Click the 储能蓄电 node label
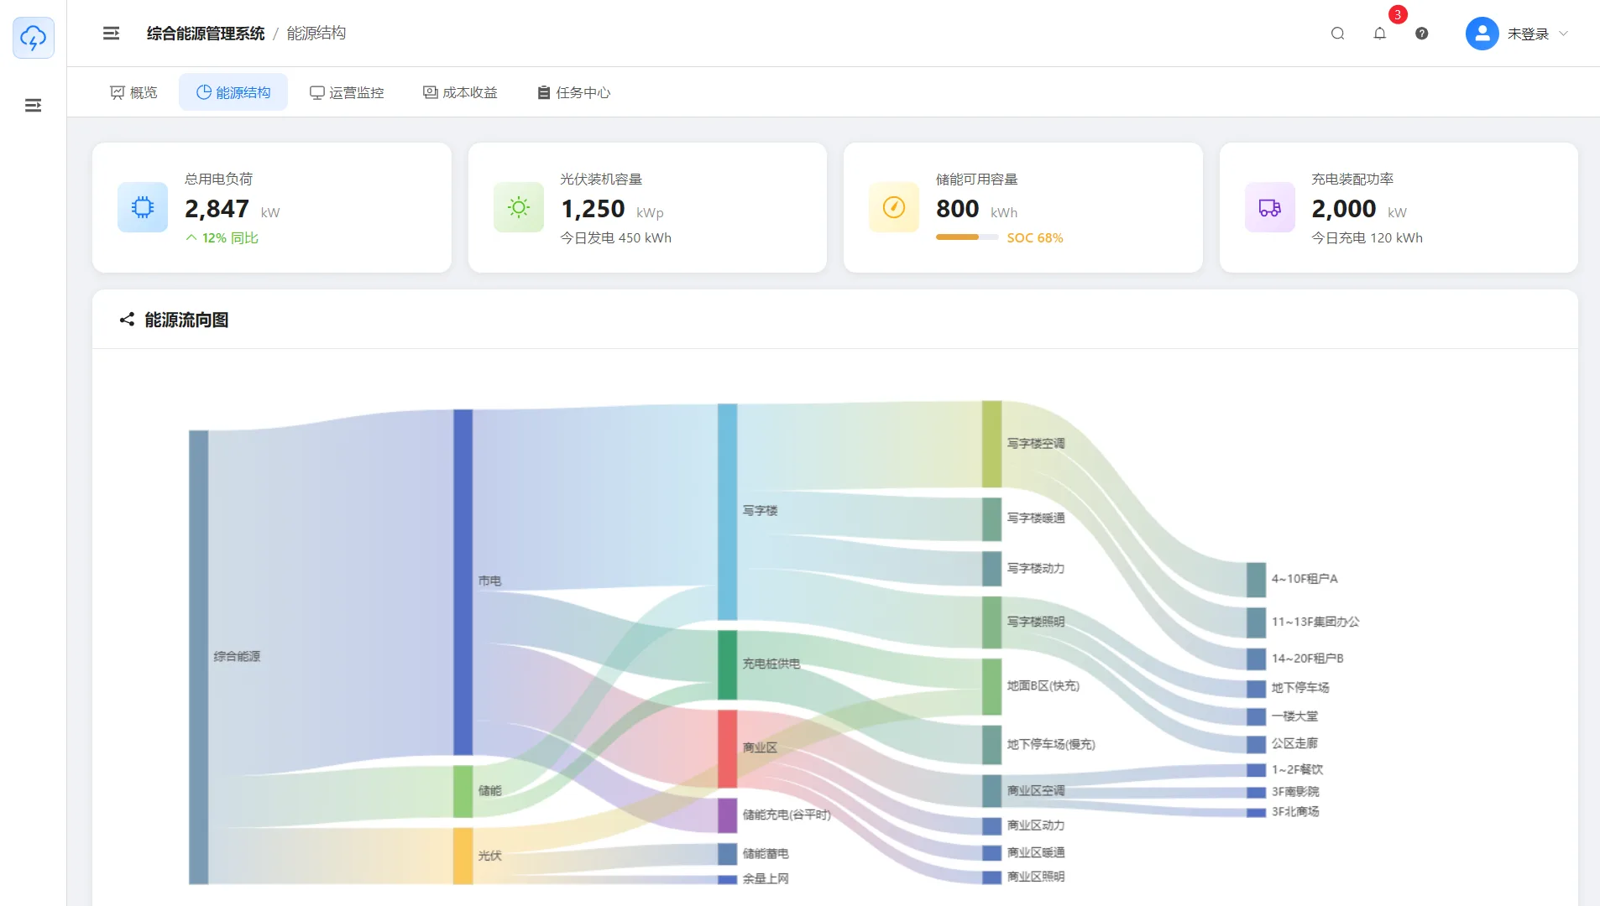Image resolution: width=1600 pixels, height=906 pixels. coord(765,854)
